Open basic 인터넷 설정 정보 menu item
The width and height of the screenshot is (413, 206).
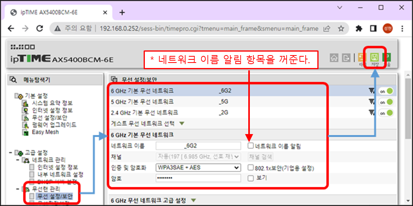52,111
